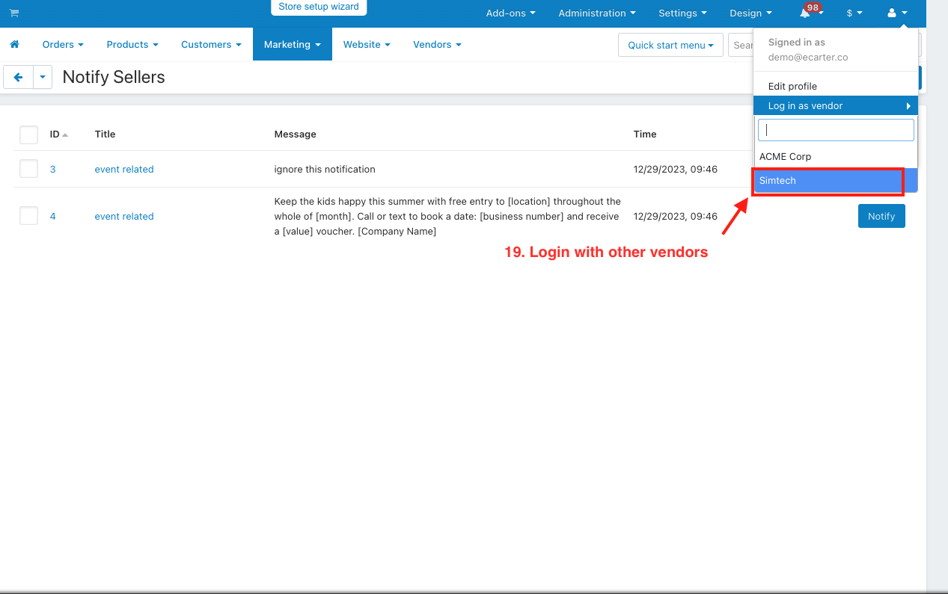The height and width of the screenshot is (594, 948).
Task: Click the Time column header
Action: [x=645, y=134]
